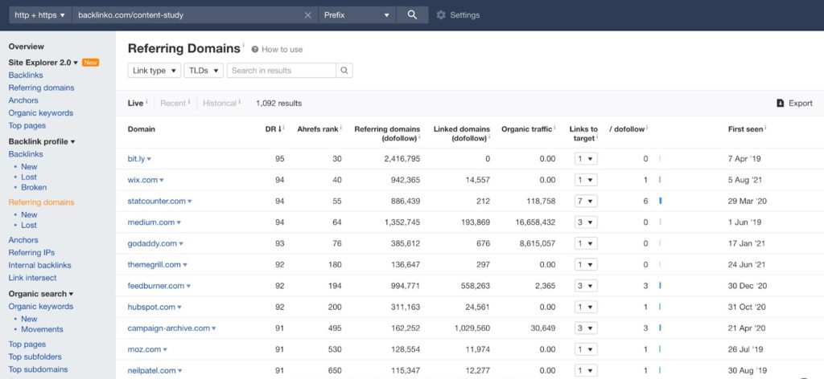Viewport: 824px width, 379px height.
Task: Open Links to target dropdown for medium.com
Action: [x=586, y=222]
